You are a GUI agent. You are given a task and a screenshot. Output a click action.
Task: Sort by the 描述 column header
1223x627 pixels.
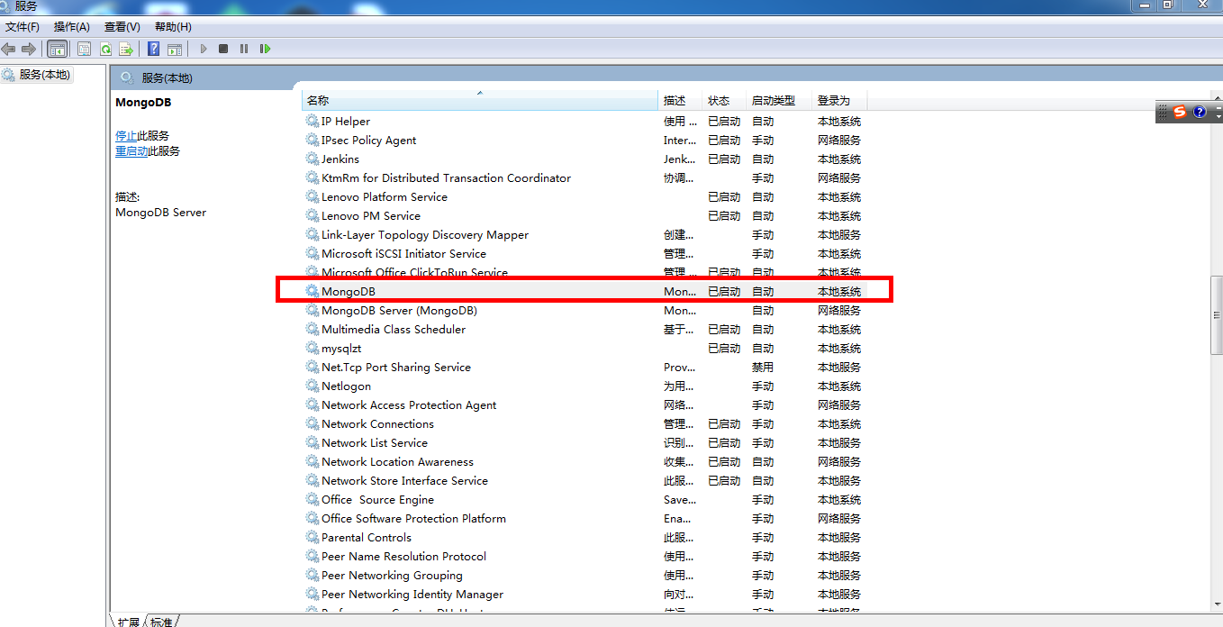[681, 100]
